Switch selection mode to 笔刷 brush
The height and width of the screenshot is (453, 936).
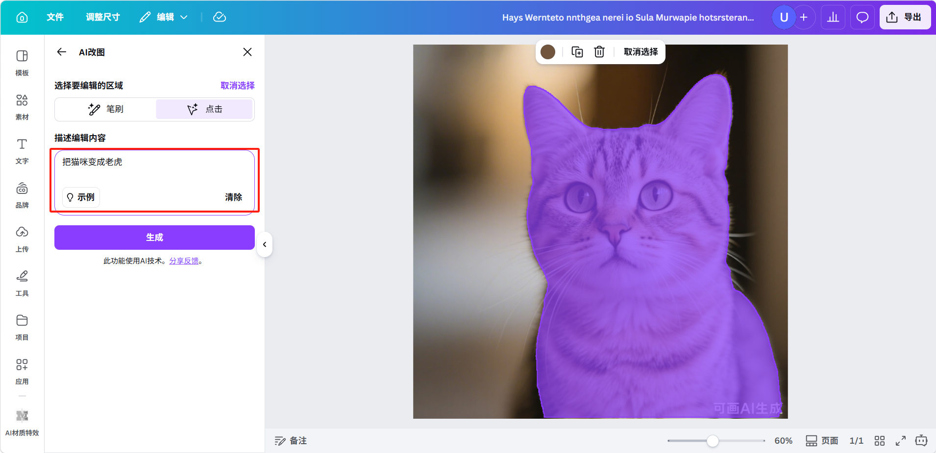pos(106,109)
